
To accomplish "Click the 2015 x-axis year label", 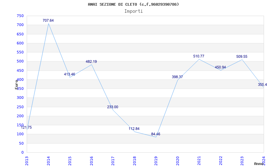I will point(70,161).
